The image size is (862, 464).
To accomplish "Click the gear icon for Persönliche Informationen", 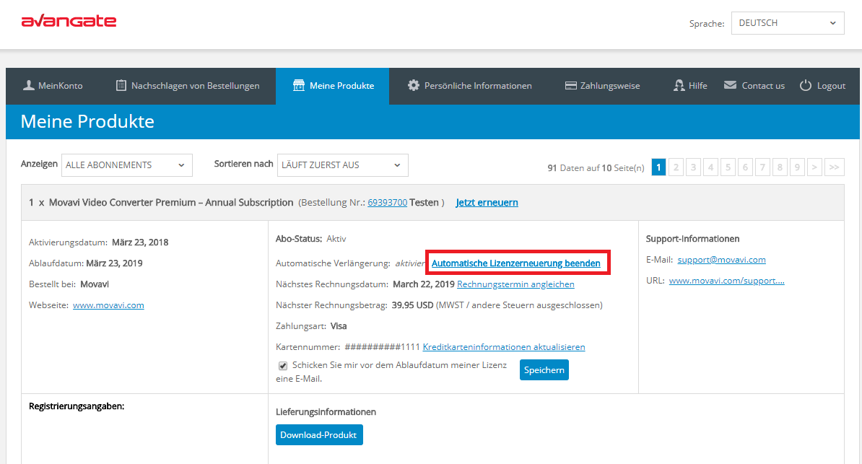I will pyautogui.click(x=414, y=85).
